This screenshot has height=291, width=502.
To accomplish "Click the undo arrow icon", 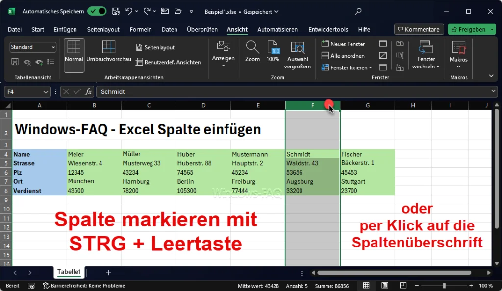I will click(129, 12).
